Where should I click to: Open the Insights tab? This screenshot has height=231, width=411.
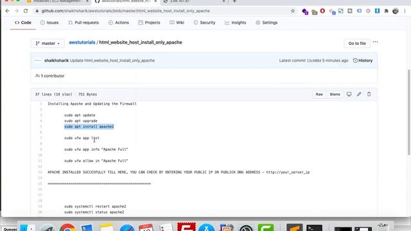[x=236, y=22]
